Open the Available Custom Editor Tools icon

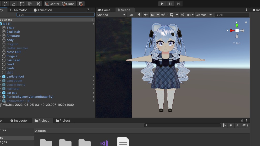[38, 4]
